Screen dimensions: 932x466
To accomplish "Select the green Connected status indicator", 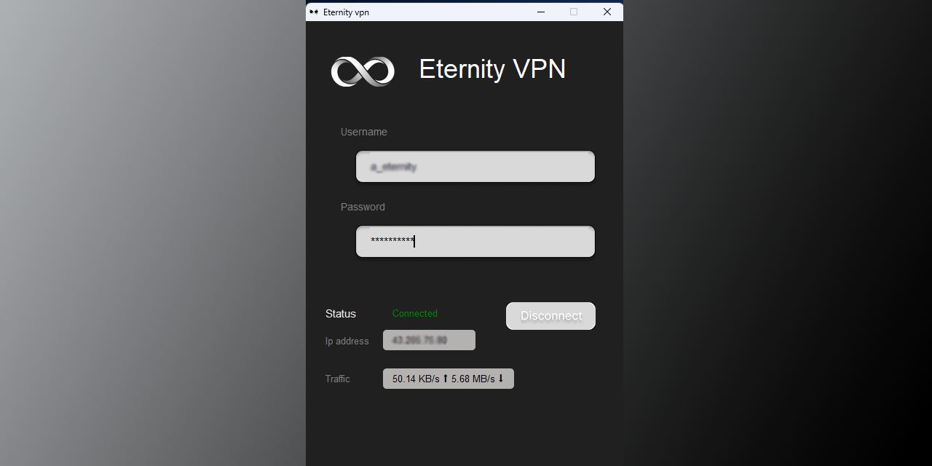I will [x=415, y=313].
